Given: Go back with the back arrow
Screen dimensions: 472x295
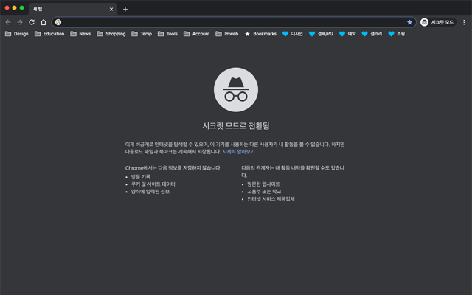Looking at the screenshot, I should point(8,22).
